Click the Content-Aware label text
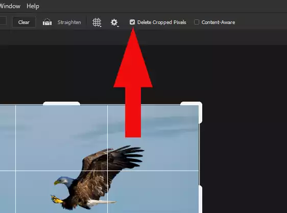 pyautogui.click(x=218, y=22)
